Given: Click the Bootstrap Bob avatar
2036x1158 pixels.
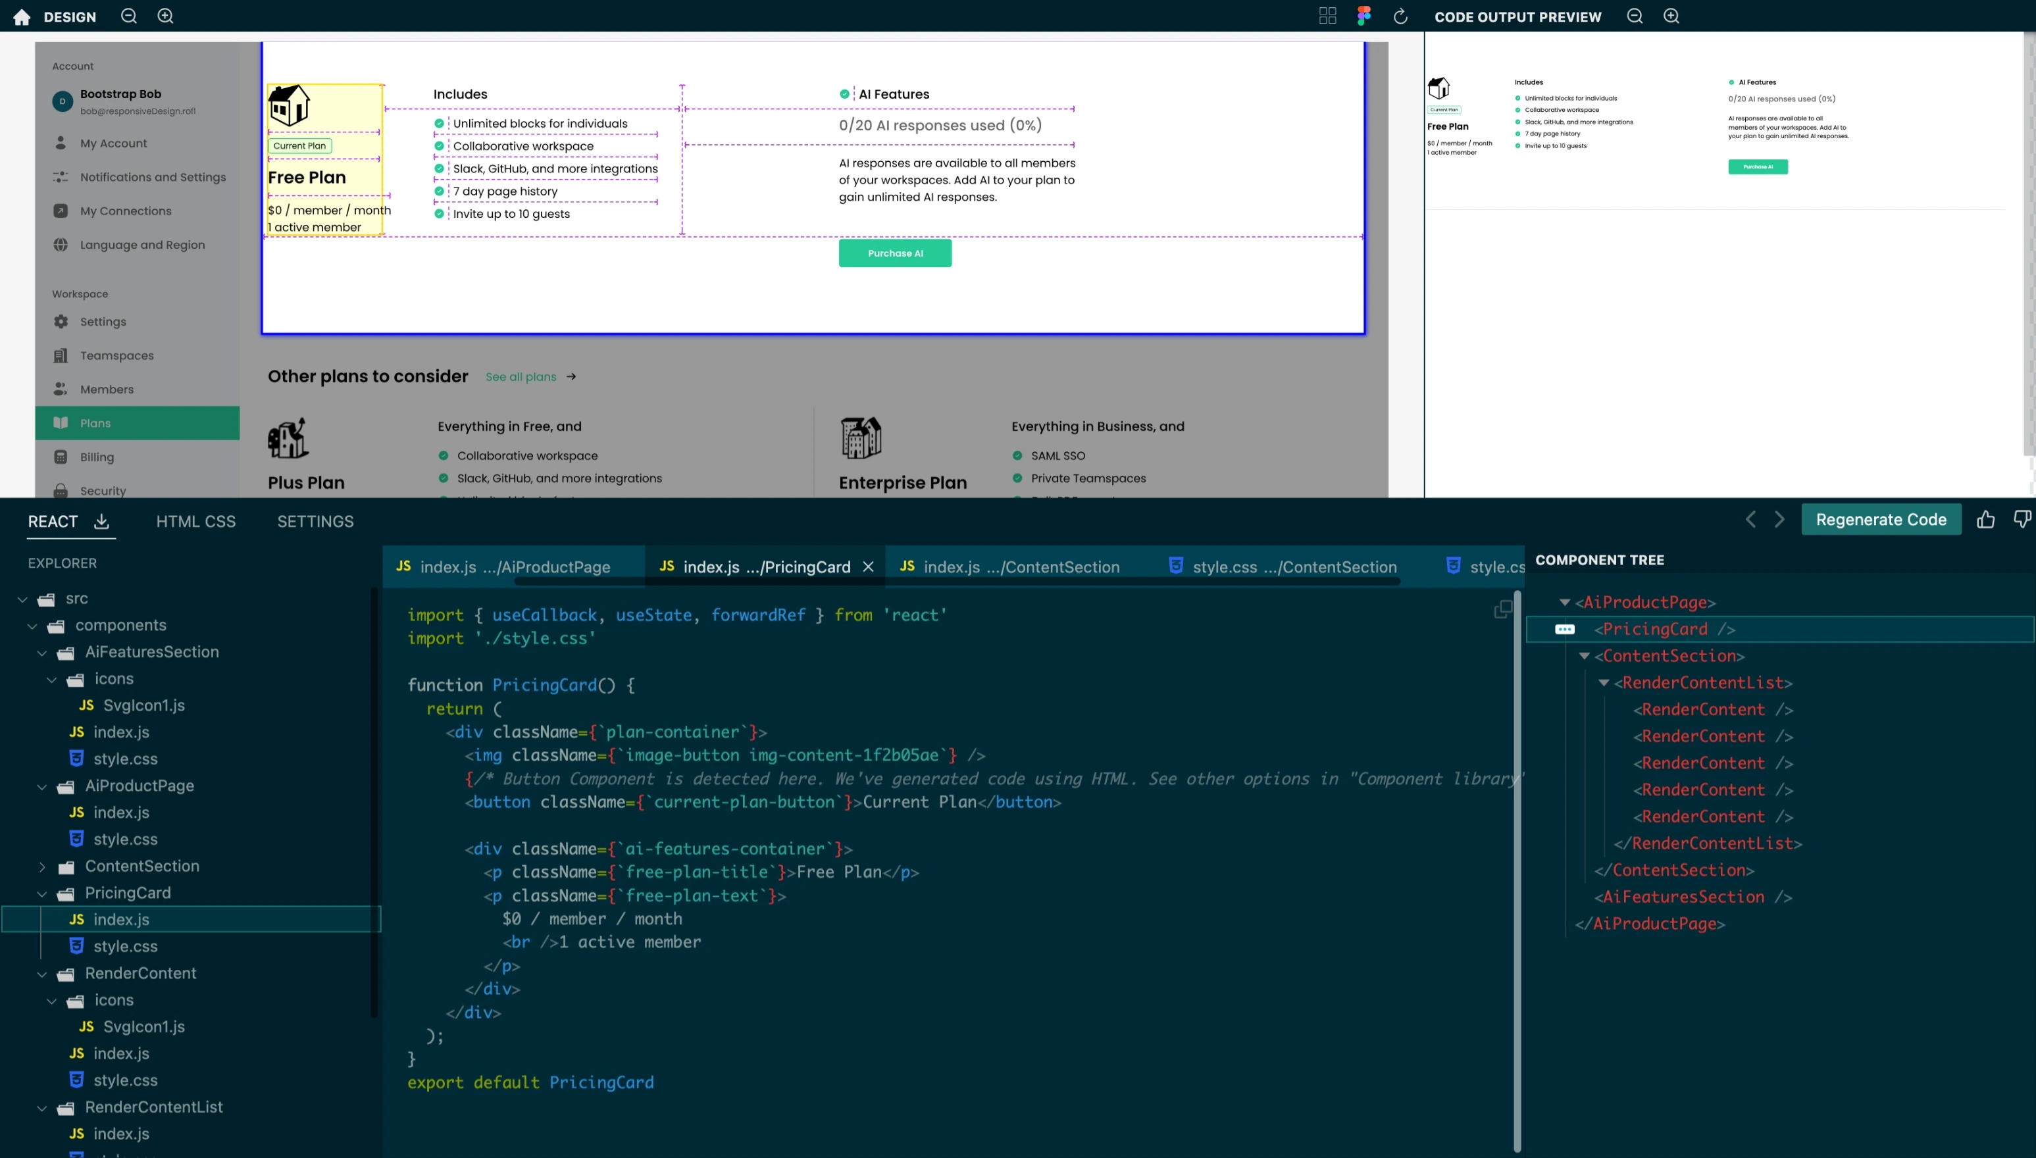Looking at the screenshot, I should click(x=62, y=101).
